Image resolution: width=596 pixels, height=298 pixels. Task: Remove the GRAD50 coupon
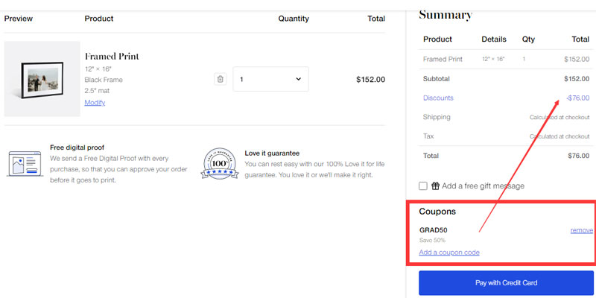(581, 230)
